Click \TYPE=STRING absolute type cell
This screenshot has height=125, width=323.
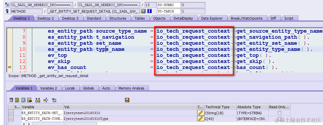click(x=252, y=113)
